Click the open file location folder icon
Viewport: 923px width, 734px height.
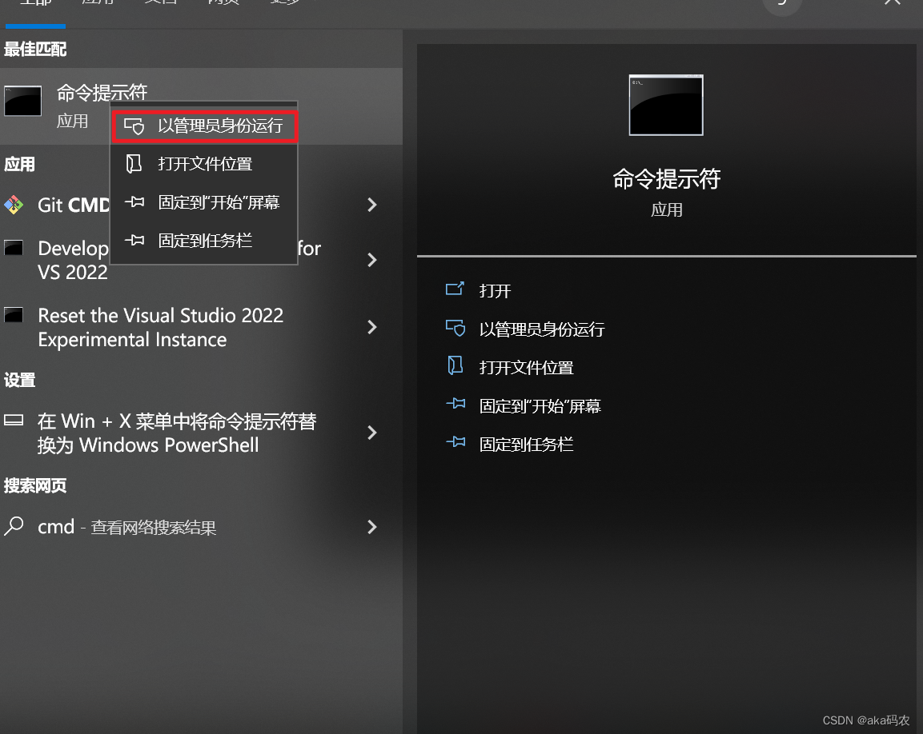[x=135, y=164]
